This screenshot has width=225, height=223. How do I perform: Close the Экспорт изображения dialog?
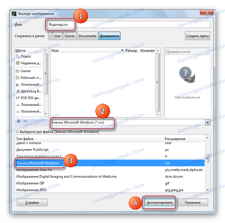(x=207, y=12)
